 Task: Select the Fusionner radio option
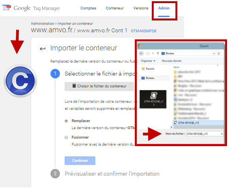[66, 137]
